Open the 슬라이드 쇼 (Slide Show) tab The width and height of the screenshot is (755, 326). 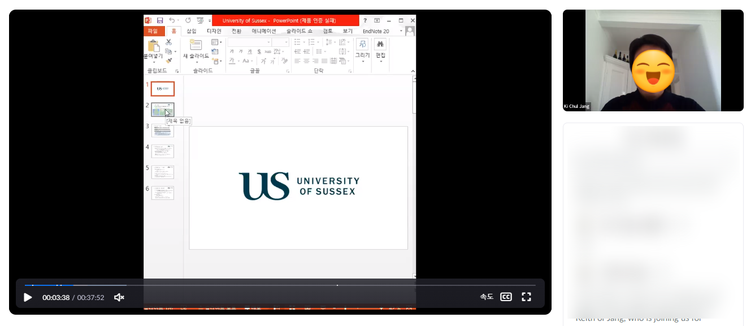(299, 31)
